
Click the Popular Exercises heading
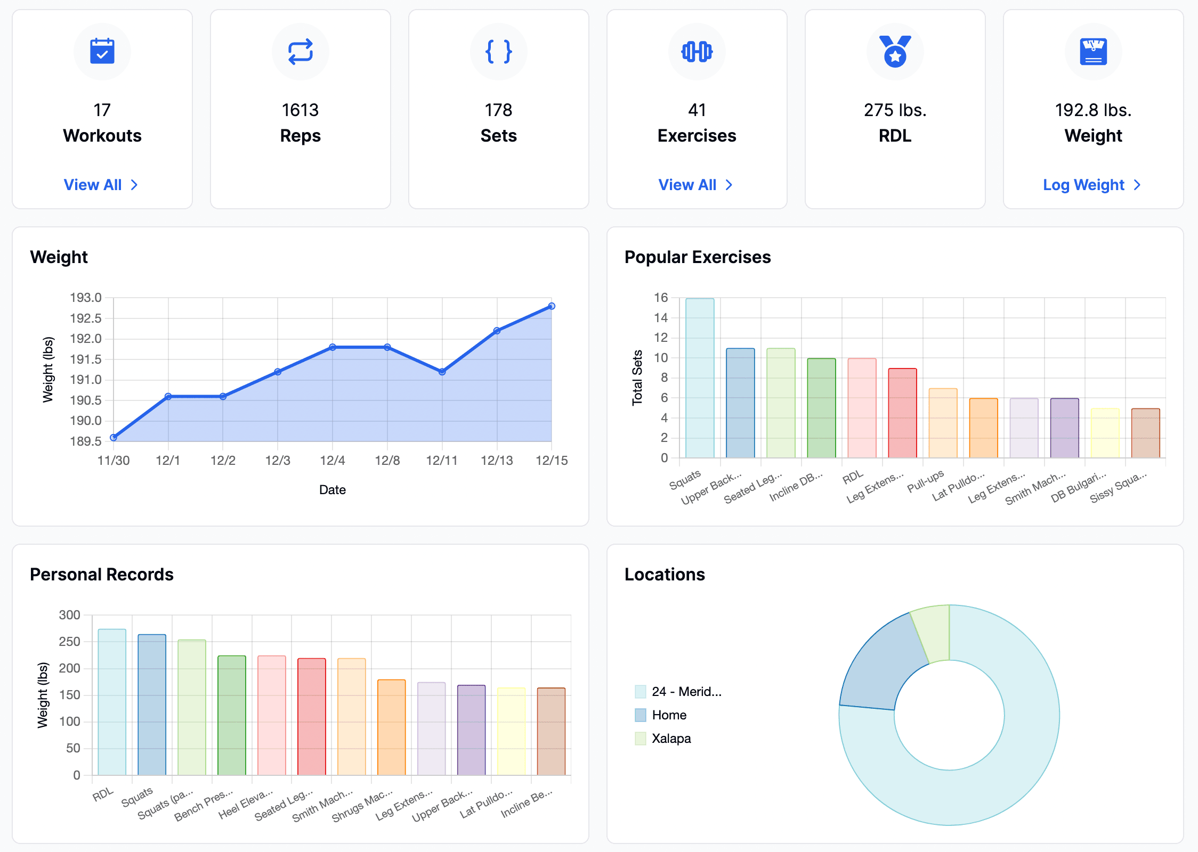pos(698,257)
